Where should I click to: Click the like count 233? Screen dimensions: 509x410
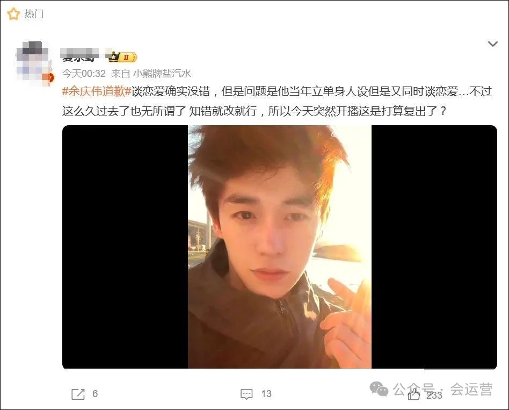(434, 395)
